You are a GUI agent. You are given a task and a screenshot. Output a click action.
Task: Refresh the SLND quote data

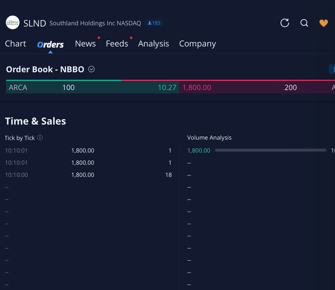[285, 23]
